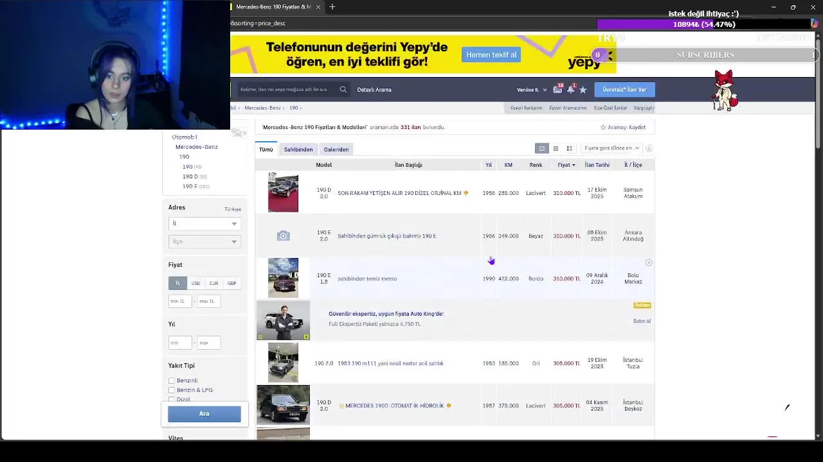Screen dimensions: 823x462
Task: Click the Satın al ad link
Action: pos(642,321)
